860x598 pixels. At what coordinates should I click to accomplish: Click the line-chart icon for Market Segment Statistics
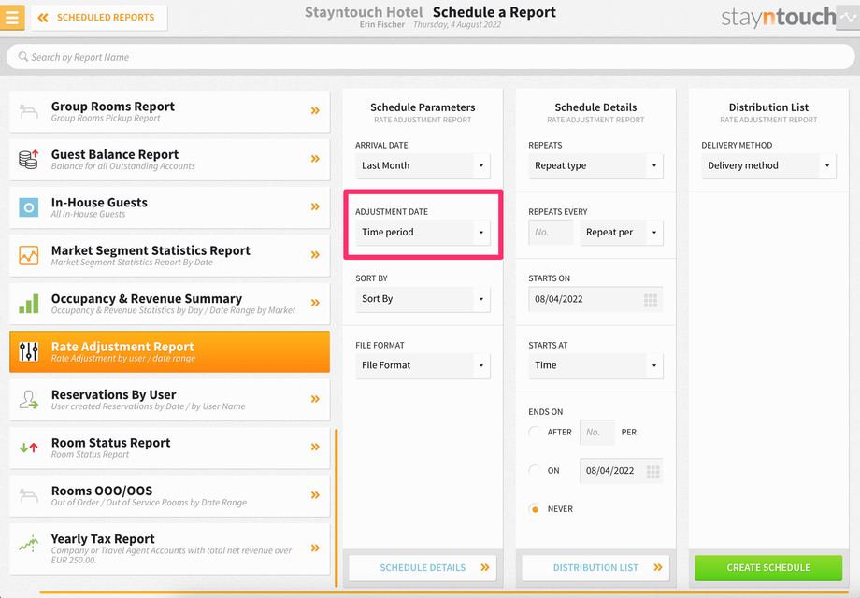pyautogui.click(x=29, y=255)
